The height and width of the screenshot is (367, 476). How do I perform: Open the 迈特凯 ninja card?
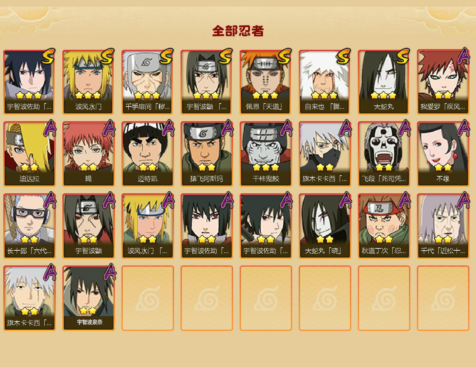147,154
